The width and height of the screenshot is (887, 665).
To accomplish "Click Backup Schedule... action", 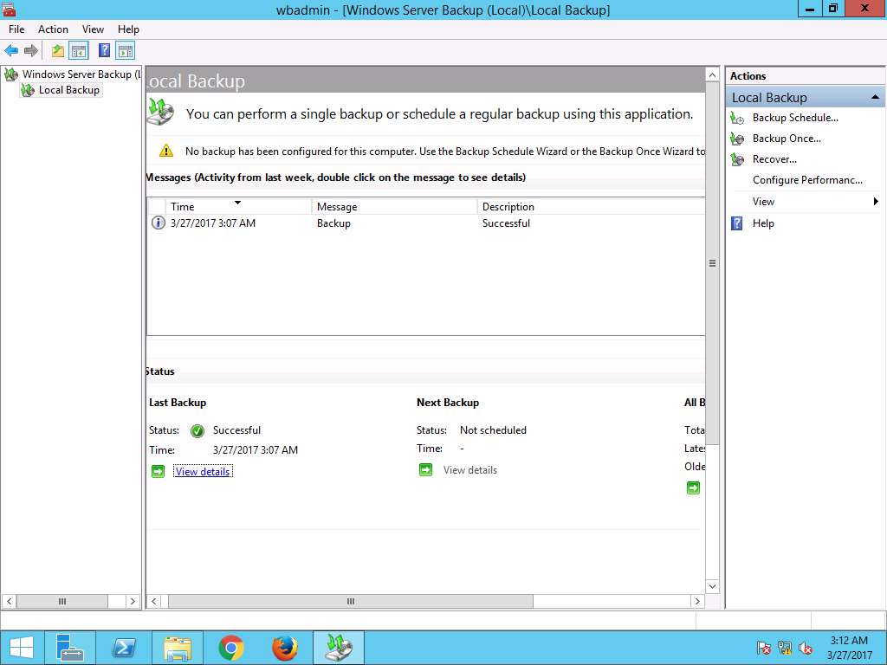I will click(795, 118).
